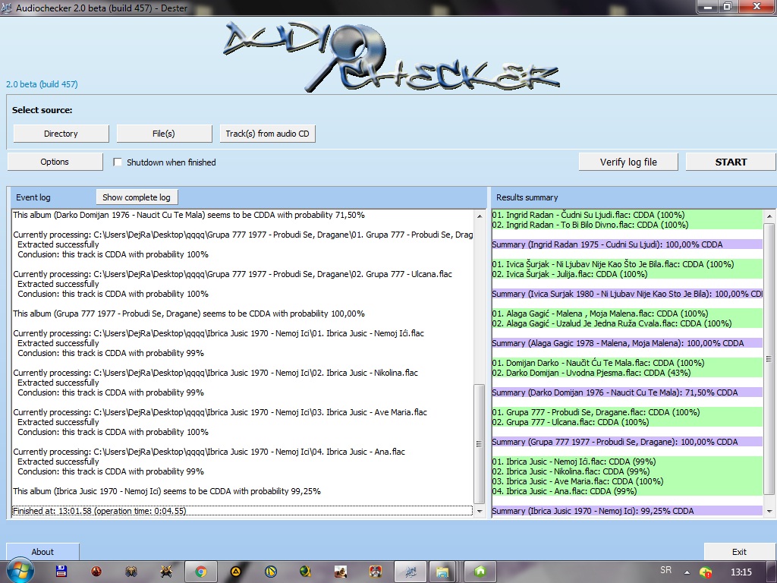Click log line 'This album (Ibrica Jusic 1970 - Nemoj Ici)'
This screenshot has height=583, width=777.
pyautogui.click(x=167, y=491)
